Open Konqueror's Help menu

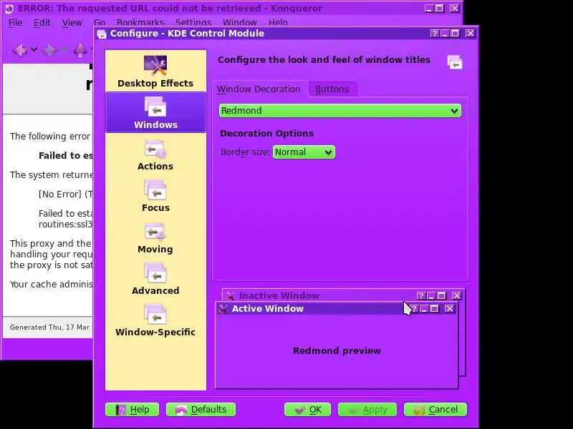(x=278, y=23)
